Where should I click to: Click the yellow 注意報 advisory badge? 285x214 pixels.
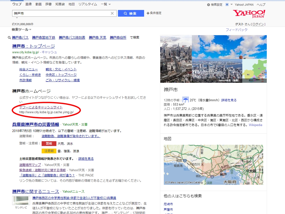click(49, 151)
